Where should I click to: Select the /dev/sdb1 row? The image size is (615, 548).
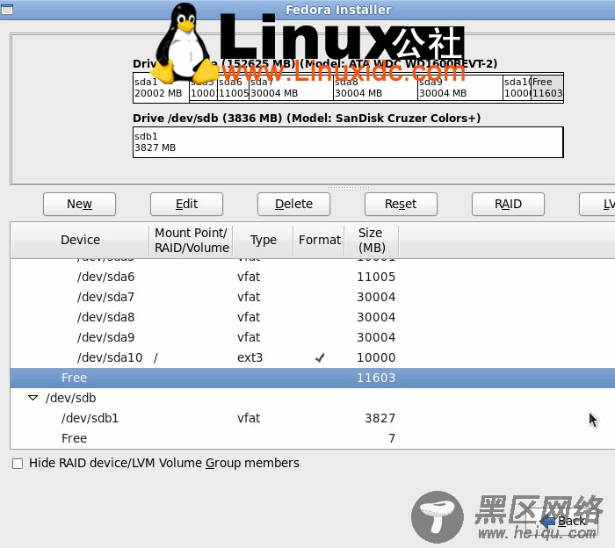tap(313, 418)
